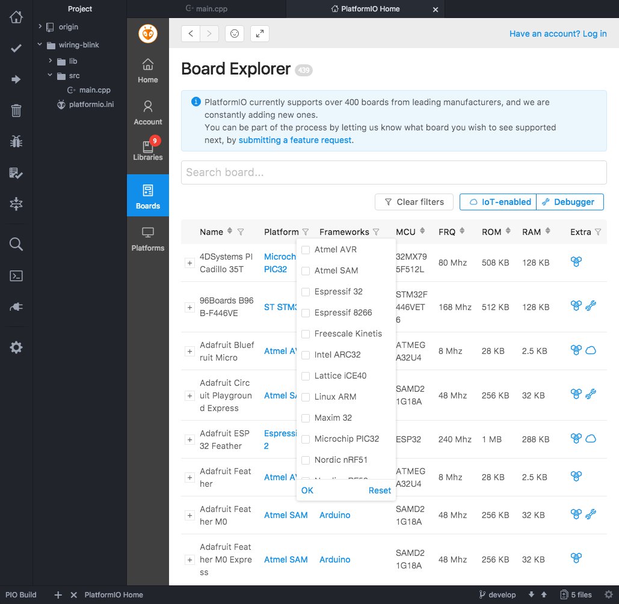This screenshot has height=604, width=619.
Task: Go back with the left arrow button
Action: 191,34
